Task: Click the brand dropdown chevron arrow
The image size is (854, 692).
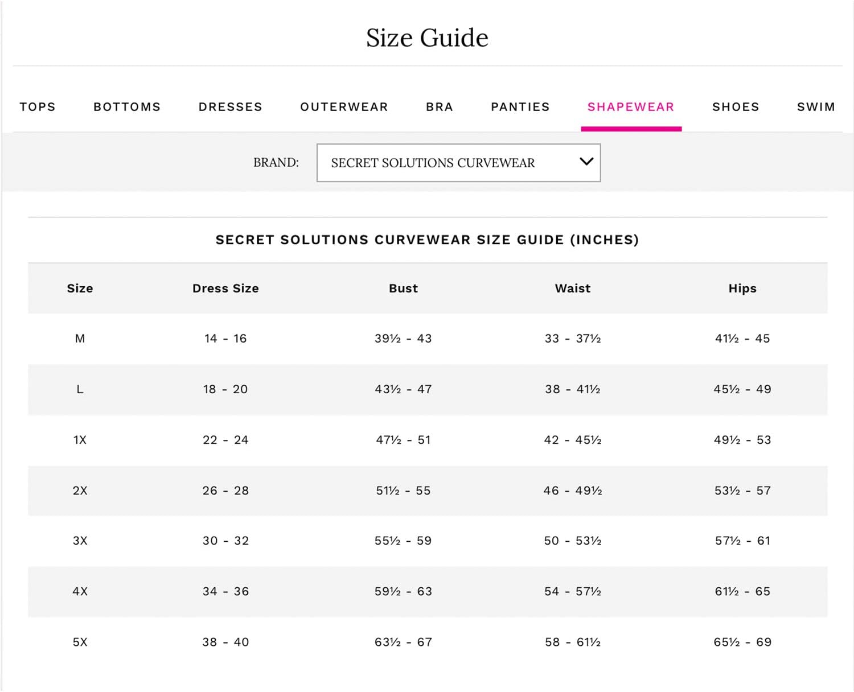Action: (x=586, y=162)
